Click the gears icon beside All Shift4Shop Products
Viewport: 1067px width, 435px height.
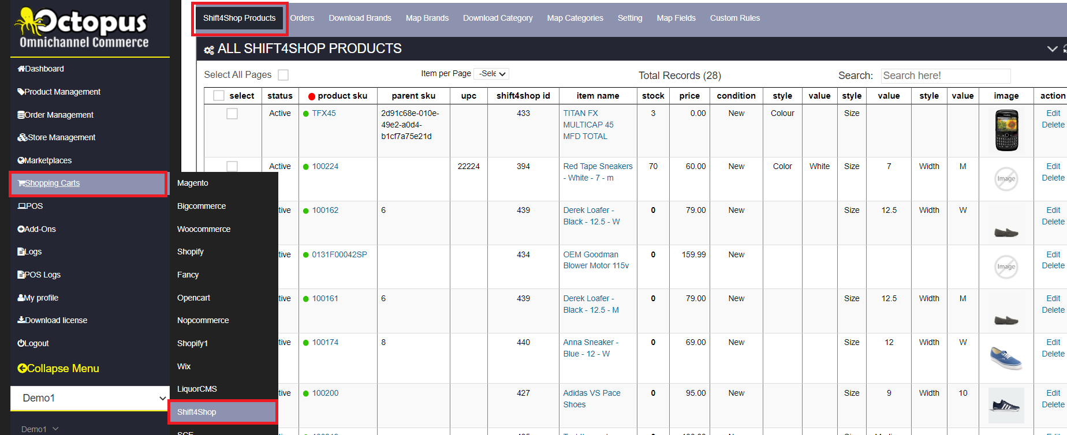(209, 50)
